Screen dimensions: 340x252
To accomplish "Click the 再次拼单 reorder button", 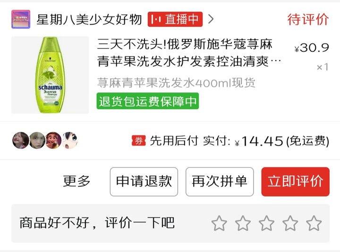I will pyautogui.click(x=220, y=182).
